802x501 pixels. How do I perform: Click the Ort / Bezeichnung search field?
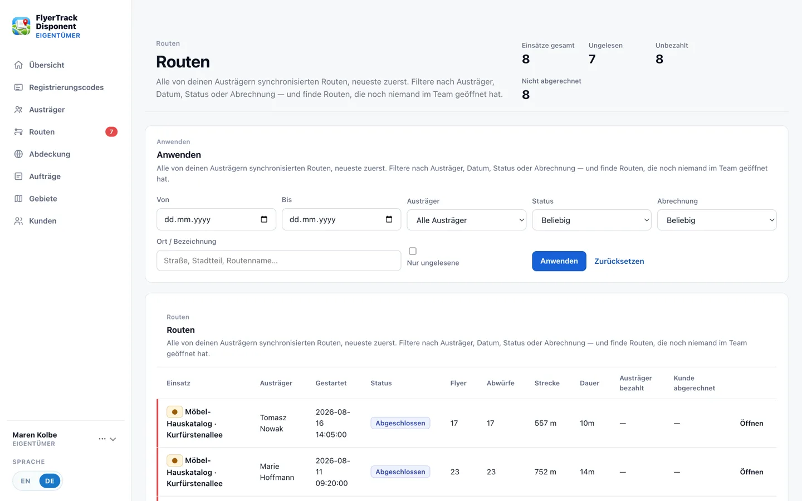tap(278, 261)
